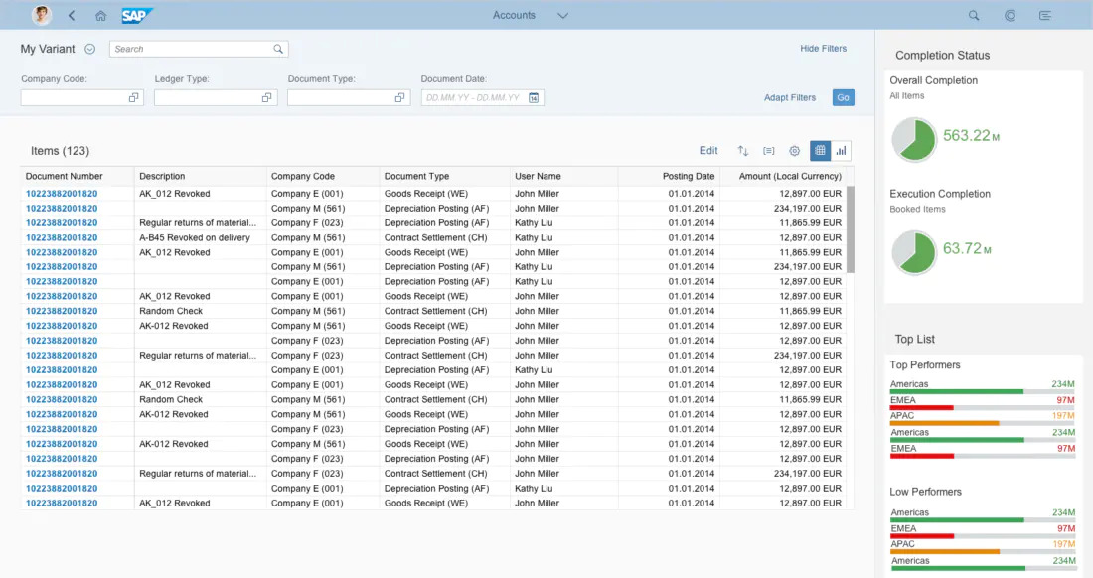Open value help for Company Code
This screenshot has height=578, width=1093.
(x=134, y=98)
